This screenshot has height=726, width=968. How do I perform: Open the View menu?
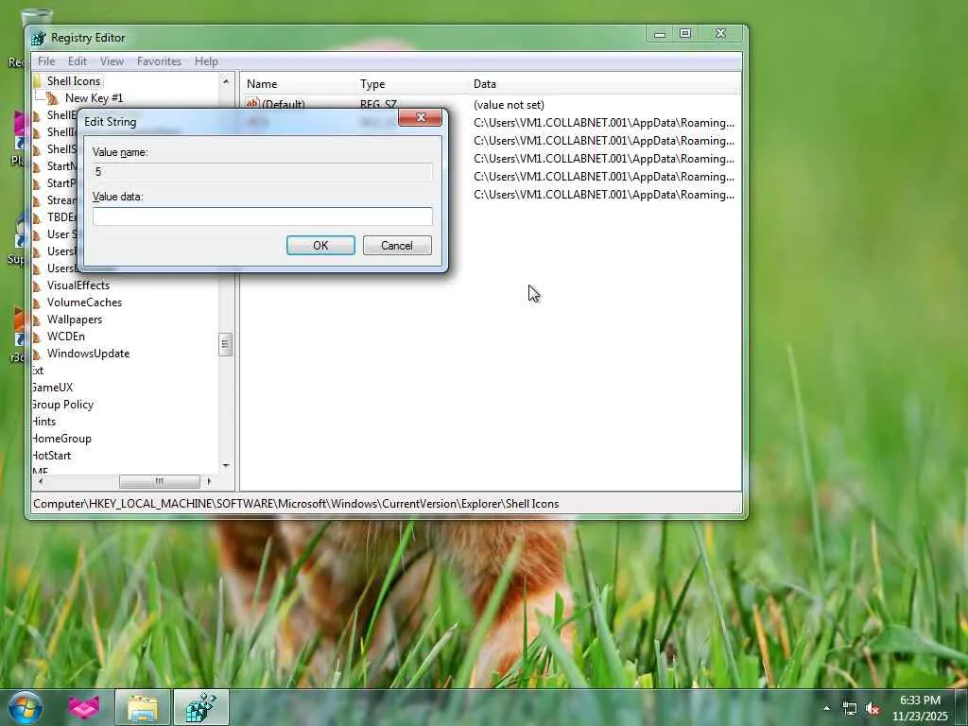tap(112, 61)
